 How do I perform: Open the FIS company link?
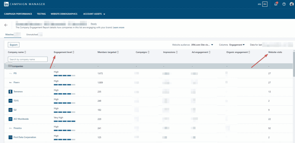pos(15,73)
